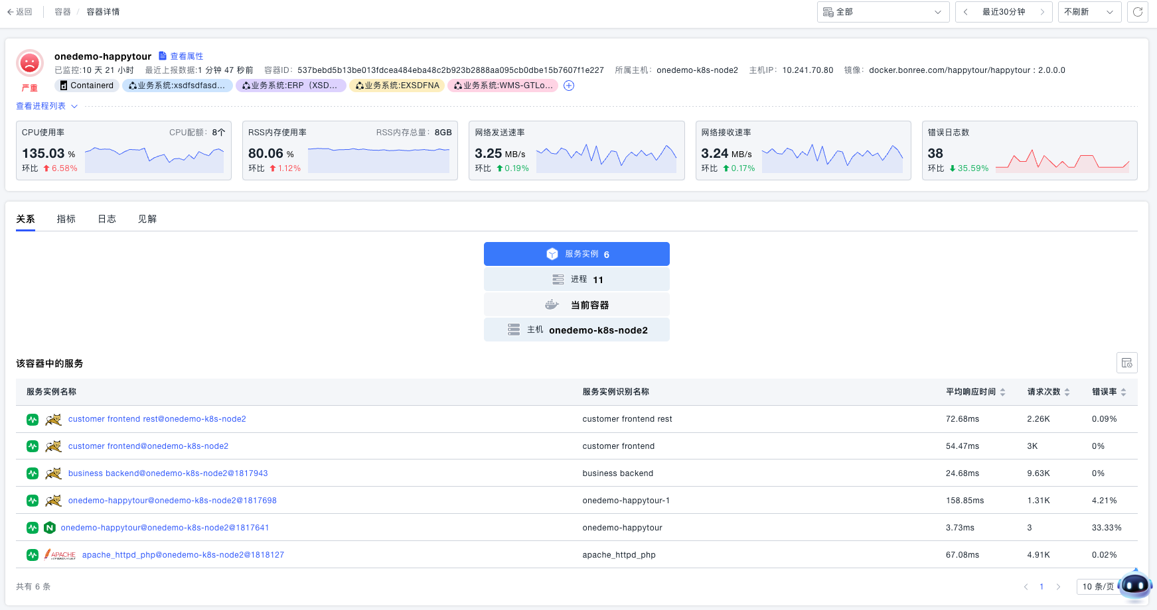The width and height of the screenshot is (1157, 610).
Task: Click the add tag plus icon
Action: 569,86
